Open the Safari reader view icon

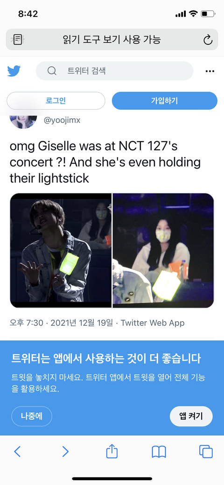(x=18, y=40)
